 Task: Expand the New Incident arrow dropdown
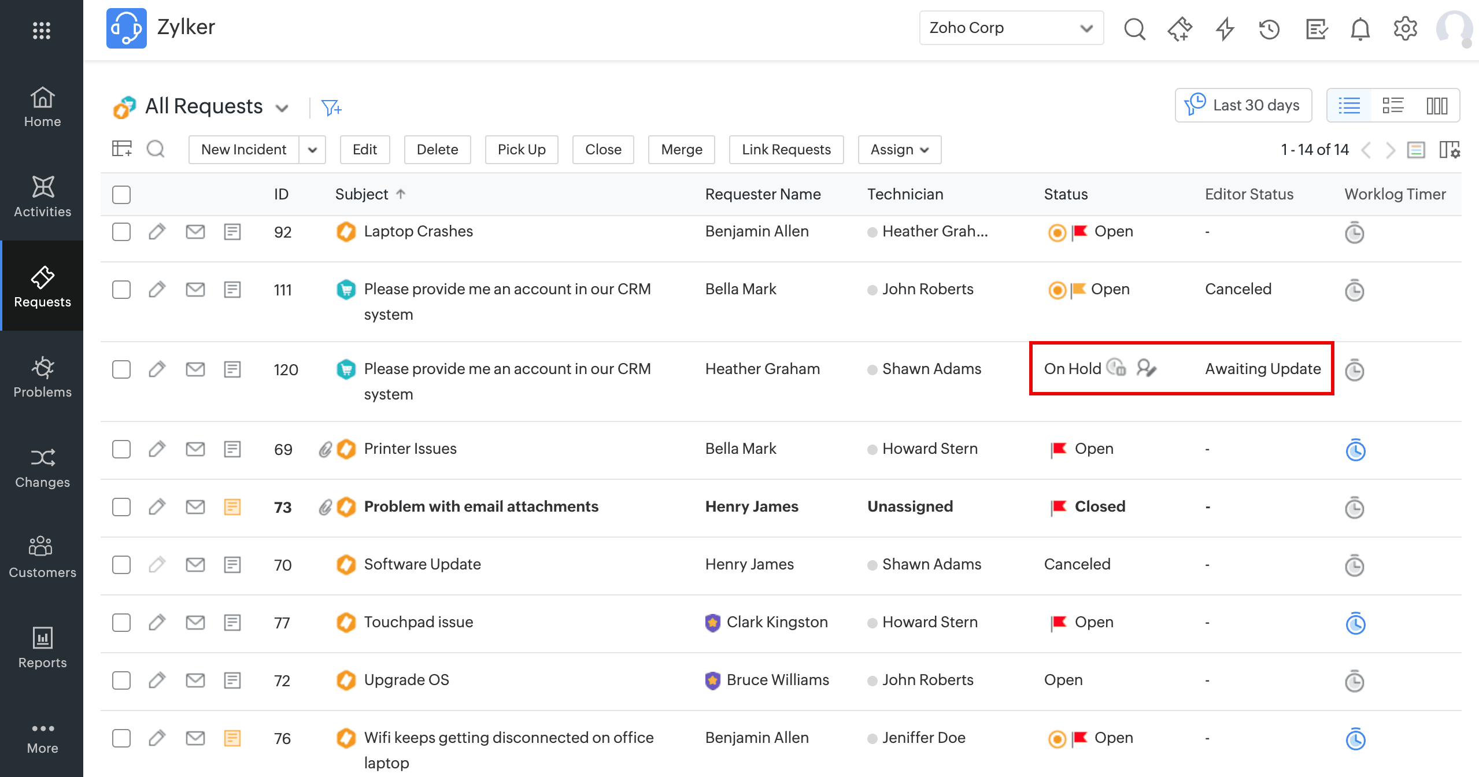(312, 150)
